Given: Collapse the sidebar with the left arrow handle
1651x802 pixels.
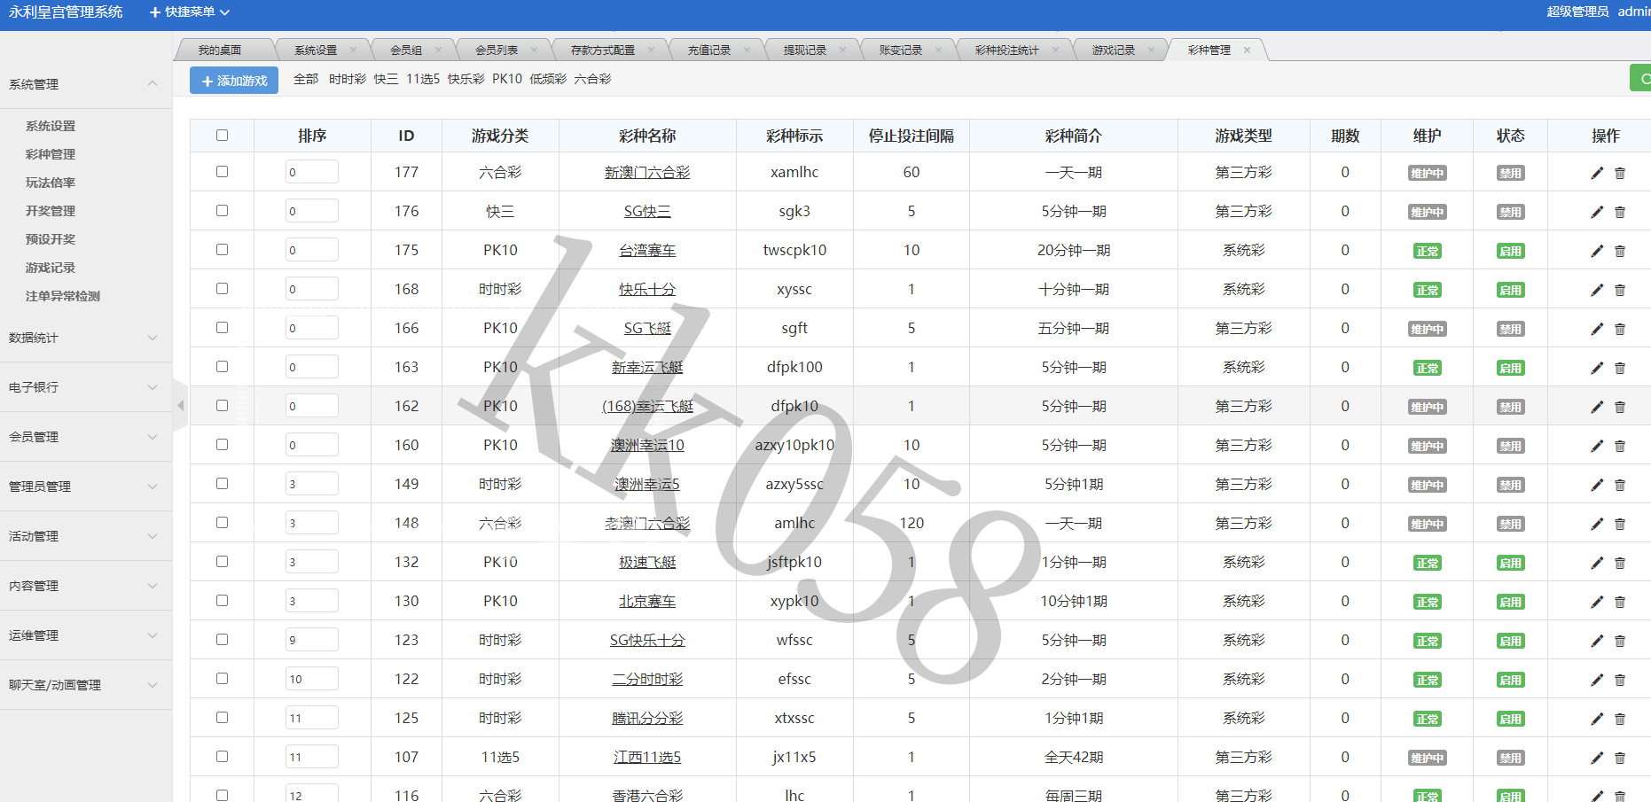Looking at the screenshot, I should coord(180,405).
